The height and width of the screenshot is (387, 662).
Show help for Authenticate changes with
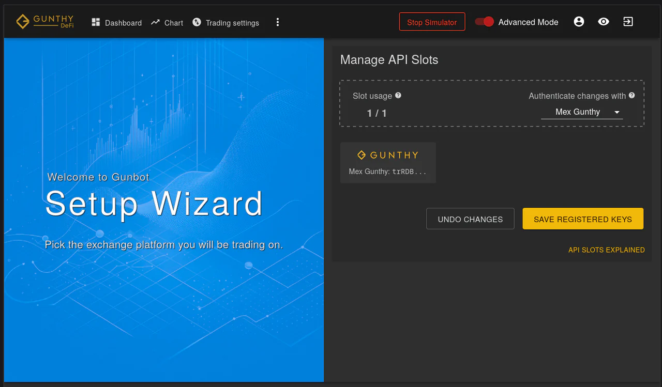tap(632, 96)
